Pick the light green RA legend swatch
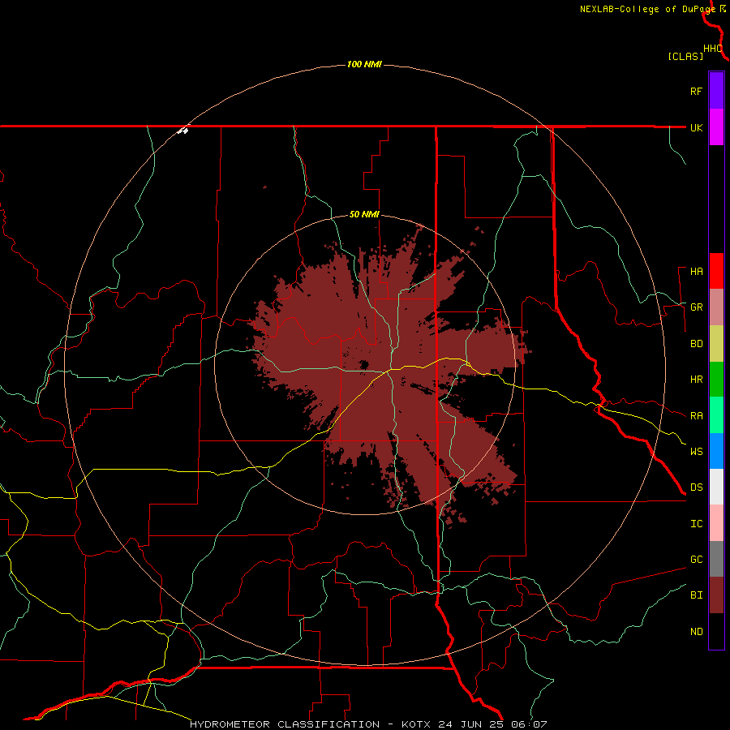The image size is (730, 730). (x=716, y=415)
